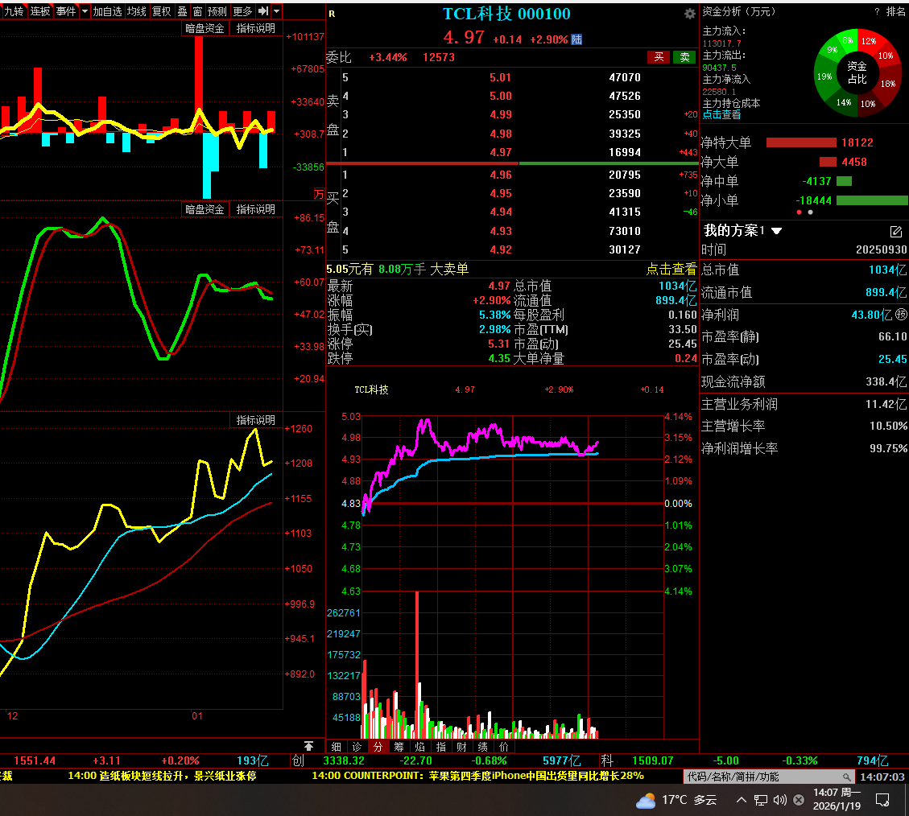Switch to the 指 tab
The width and height of the screenshot is (909, 816).
pos(441,747)
